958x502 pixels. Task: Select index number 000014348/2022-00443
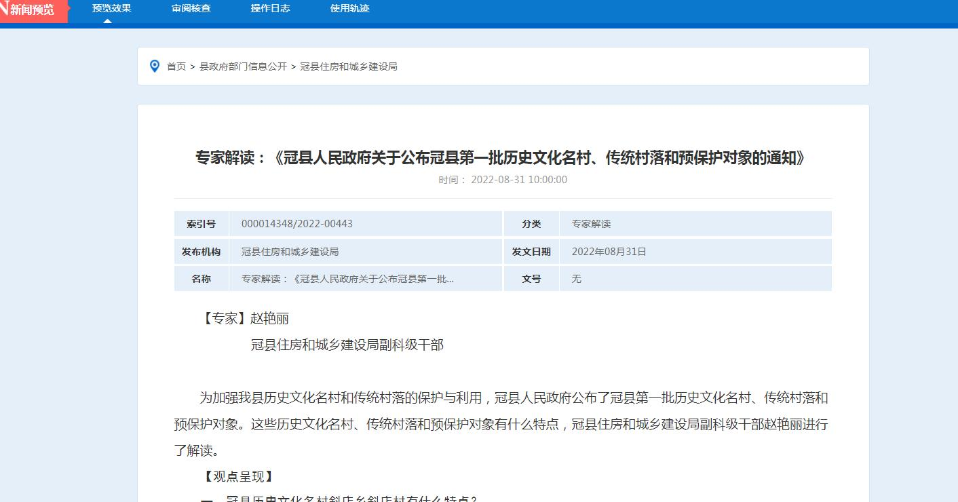click(x=297, y=224)
